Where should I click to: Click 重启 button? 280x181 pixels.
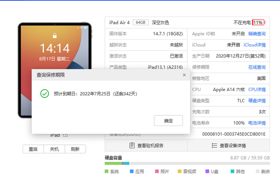coord(33,149)
